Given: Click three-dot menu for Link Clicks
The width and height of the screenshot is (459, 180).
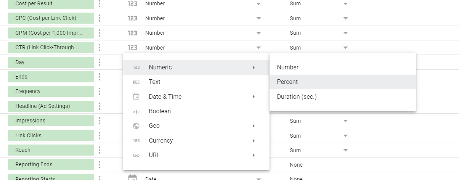Looking at the screenshot, I should (100, 135).
